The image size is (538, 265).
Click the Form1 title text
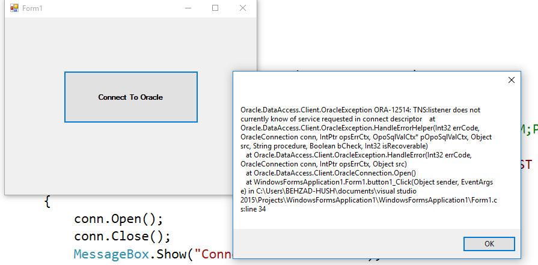click(32, 8)
